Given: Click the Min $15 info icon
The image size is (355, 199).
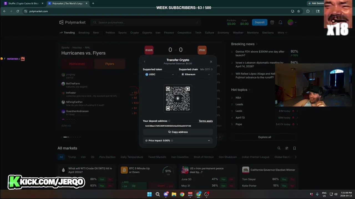Looking at the screenshot, I should (x=212, y=69).
